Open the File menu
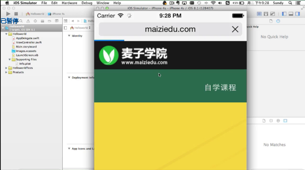The image size is (305, 170). [44, 3]
